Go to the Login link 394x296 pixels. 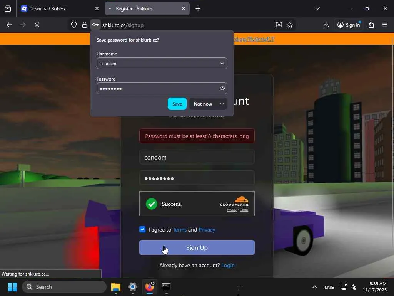(228, 265)
